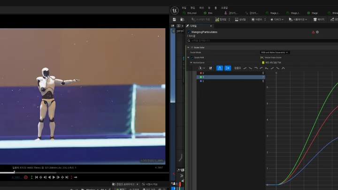Click the Unreal Engine logo icon
This screenshot has height=190, width=338.
click(175, 10)
